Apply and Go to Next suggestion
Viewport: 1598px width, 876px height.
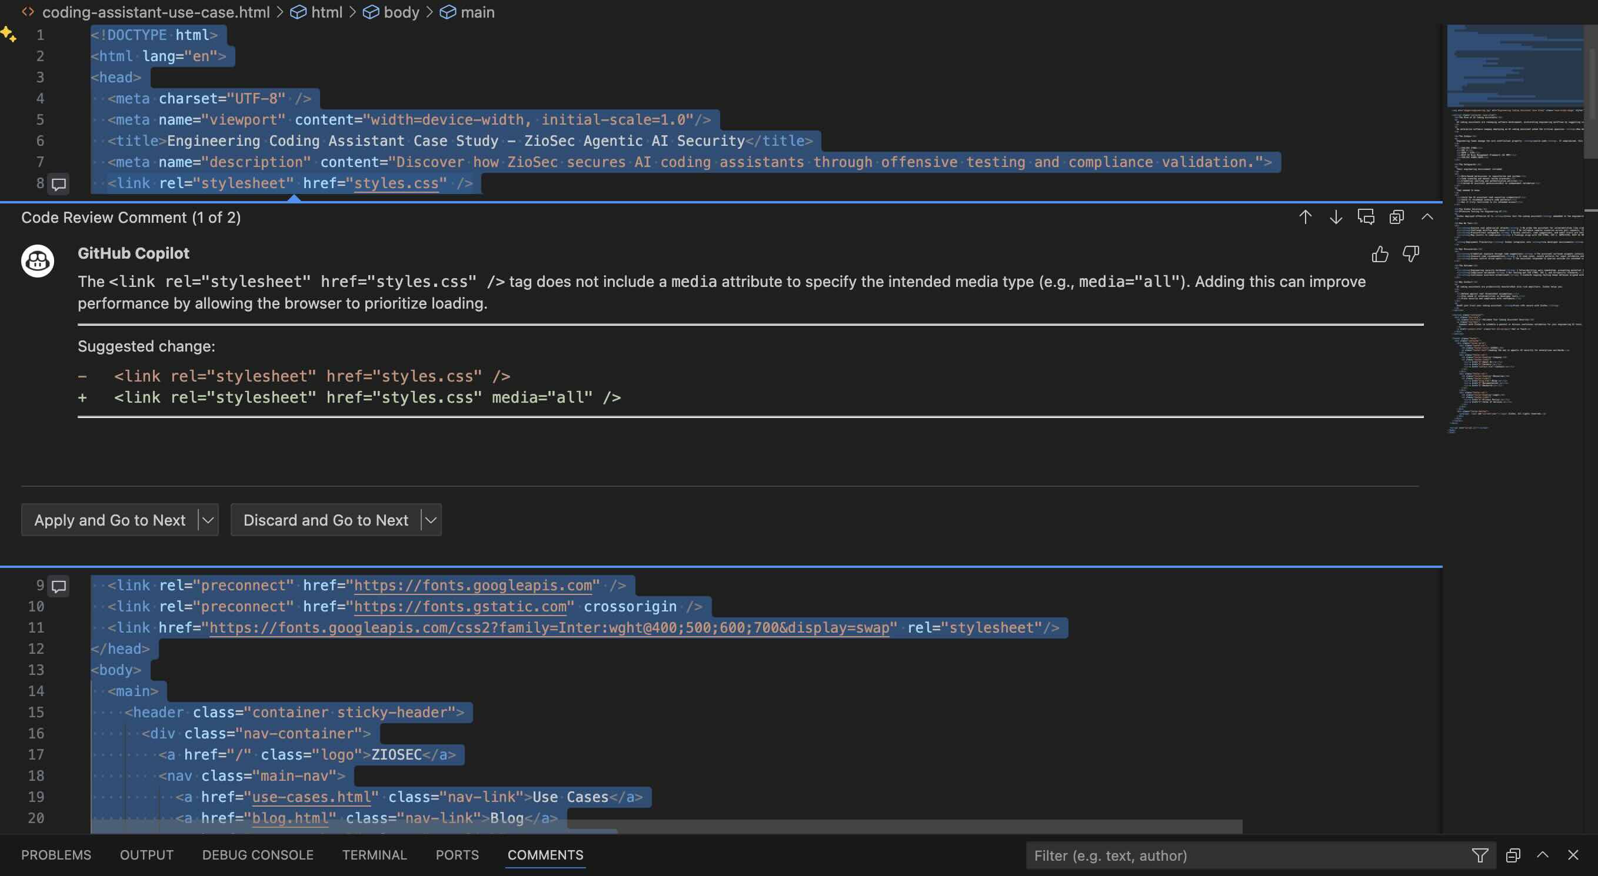(110, 520)
